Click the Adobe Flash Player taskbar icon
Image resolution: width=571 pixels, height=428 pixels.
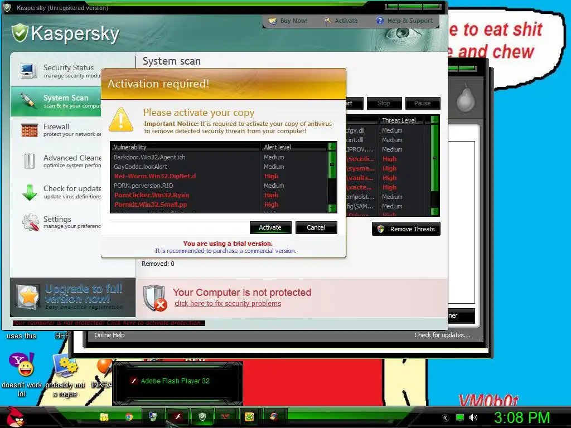click(178, 417)
